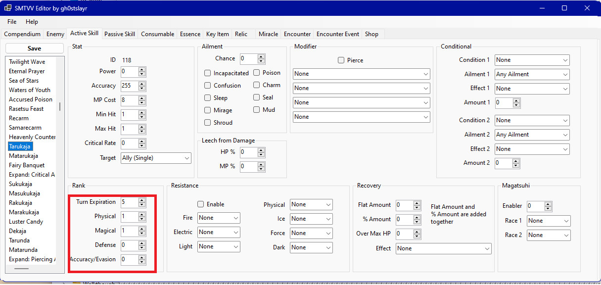Switch to the Passive Skill tab
The image size is (601, 285).
click(x=119, y=34)
